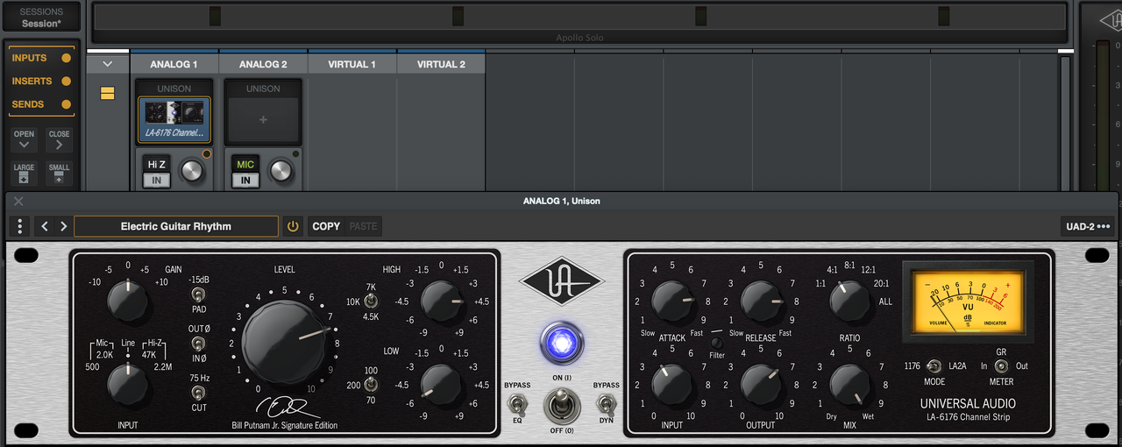The height and width of the screenshot is (447, 1122).
Task: Flip the HIGH frequency 7K/10K/4.5K switch
Action: [372, 302]
